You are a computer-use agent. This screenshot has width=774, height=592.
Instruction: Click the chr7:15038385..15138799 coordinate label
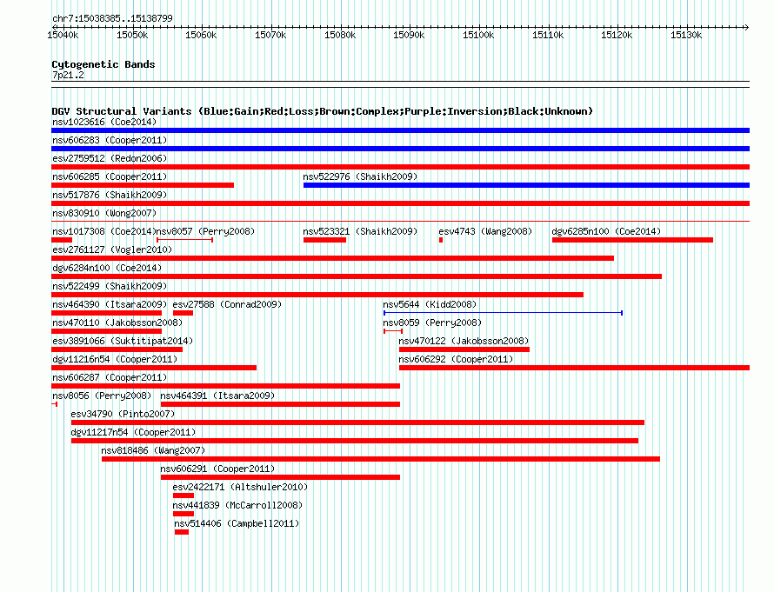(x=112, y=18)
